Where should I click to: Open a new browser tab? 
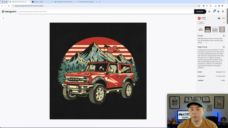(x=100, y=2)
